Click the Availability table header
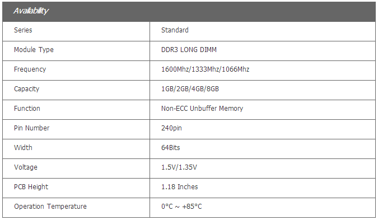Viewport: 378px width, 220px height. [x=189, y=12]
